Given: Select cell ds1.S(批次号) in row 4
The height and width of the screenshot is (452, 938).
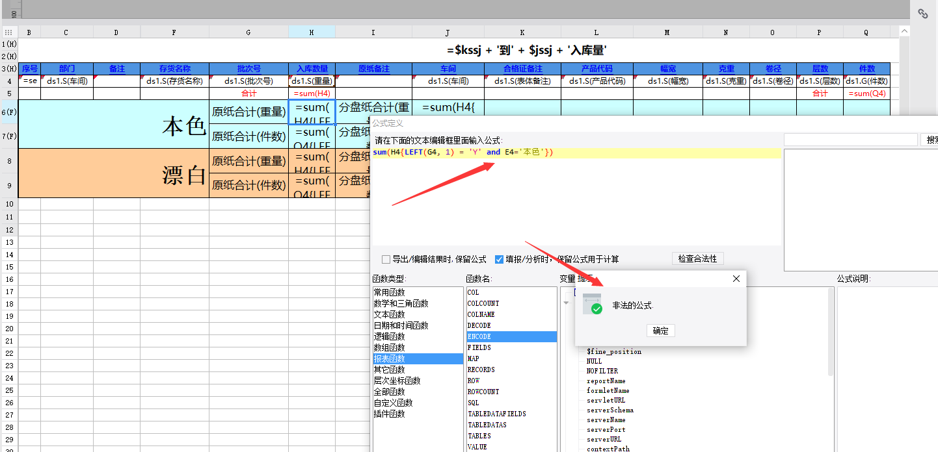Looking at the screenshot, I should (x=248, y=81).
